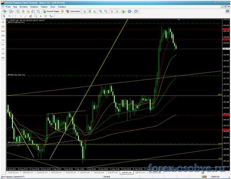The width and height of the screenshot is (231, 179).
Task: Open the Файл menu
Action: coord(8,7)
